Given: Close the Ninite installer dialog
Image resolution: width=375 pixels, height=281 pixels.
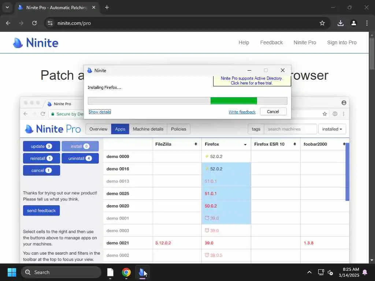Looking at the screenshot, I should tap(283, 71).
